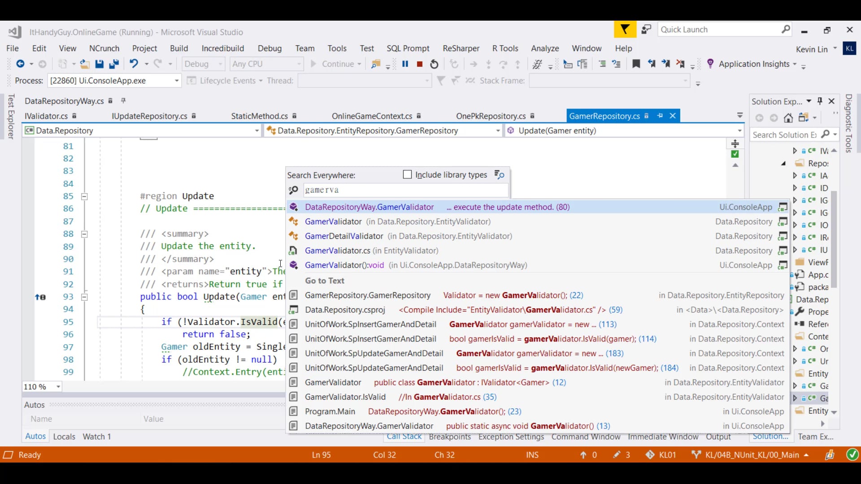
Task: Click the Stop Debugging red square icon
Action: coord(420,64)
